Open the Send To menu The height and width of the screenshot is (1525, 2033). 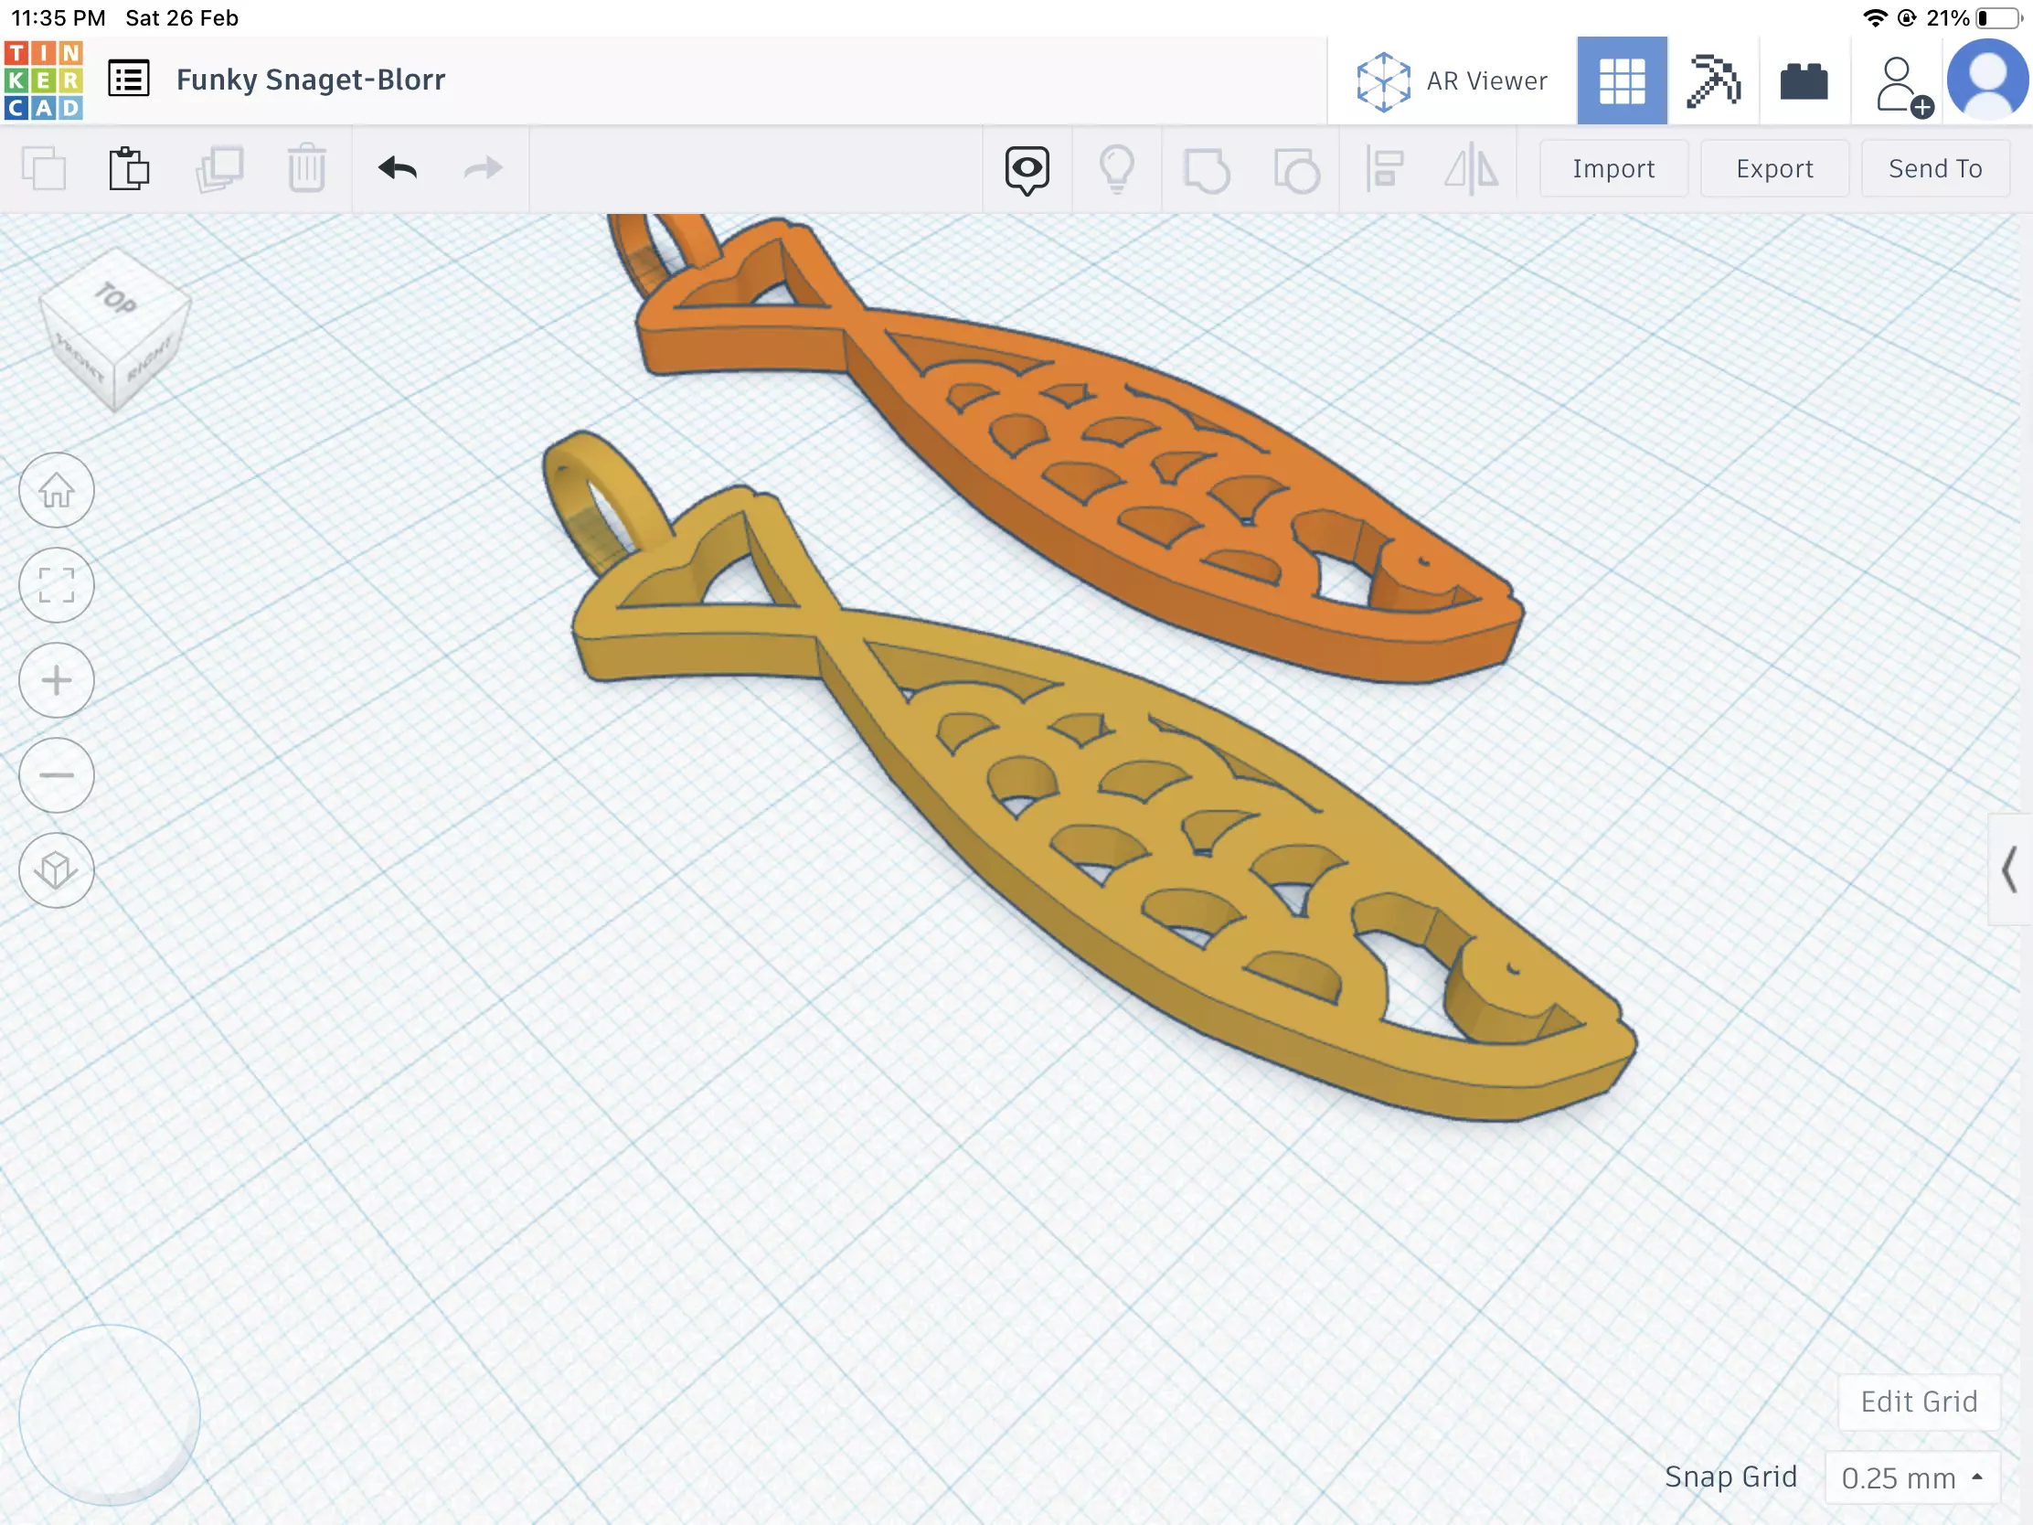pyautogui.click(x=1934, y=168)
